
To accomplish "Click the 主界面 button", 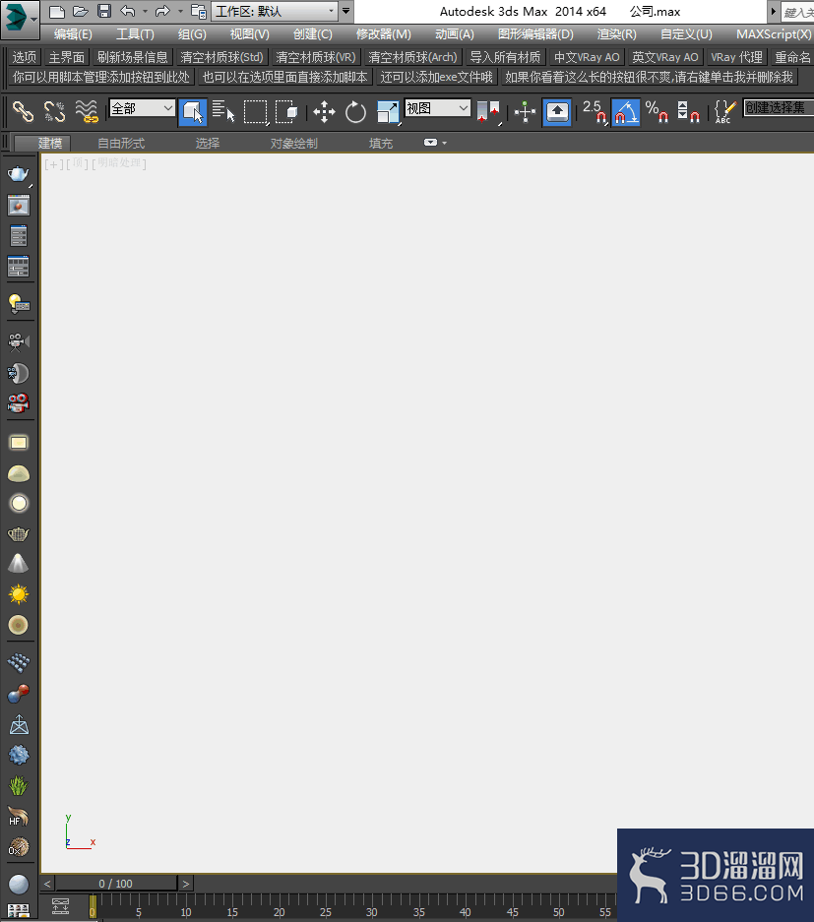I will [x=67, y=57].
